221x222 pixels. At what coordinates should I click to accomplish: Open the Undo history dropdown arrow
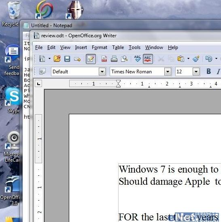(216, 58)
